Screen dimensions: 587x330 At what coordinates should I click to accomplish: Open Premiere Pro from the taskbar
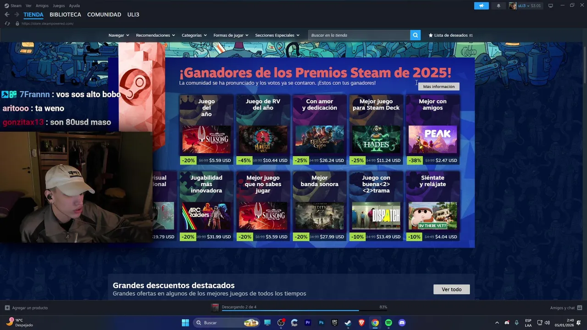point(308,323)
